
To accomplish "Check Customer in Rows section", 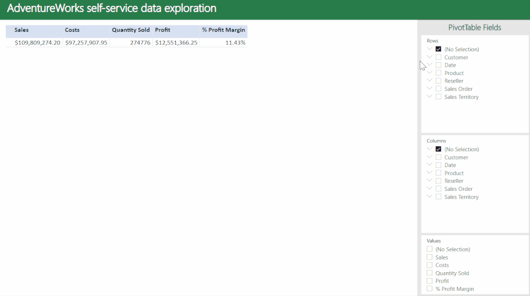I will [438, 57].
